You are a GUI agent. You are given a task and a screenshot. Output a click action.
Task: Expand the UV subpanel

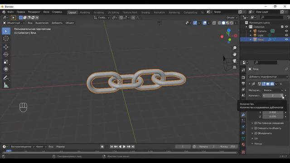(256, 139)
